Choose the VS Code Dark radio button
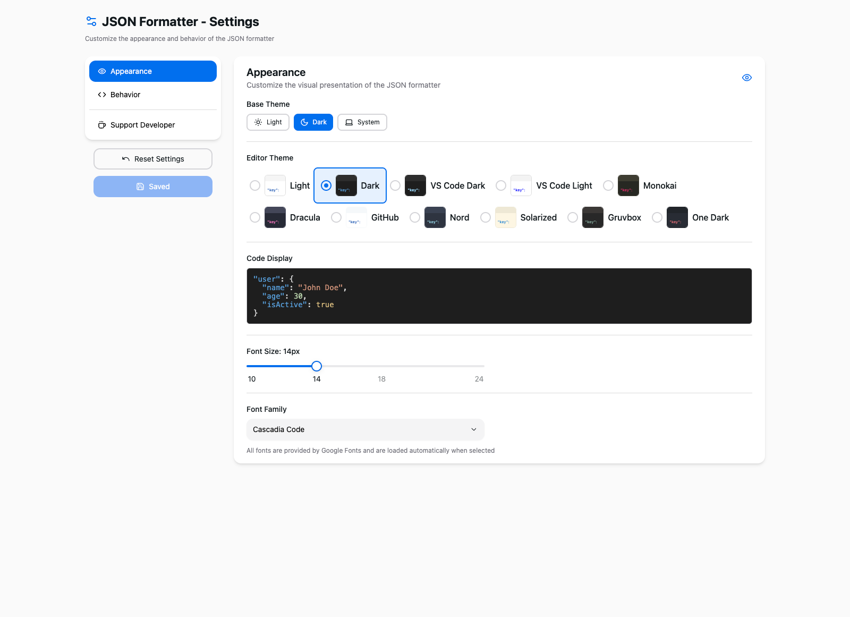 (395, 185)
